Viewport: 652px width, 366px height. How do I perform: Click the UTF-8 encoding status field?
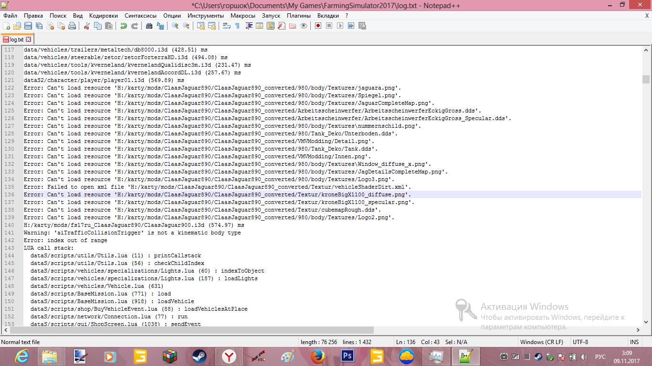pos(580,342)
